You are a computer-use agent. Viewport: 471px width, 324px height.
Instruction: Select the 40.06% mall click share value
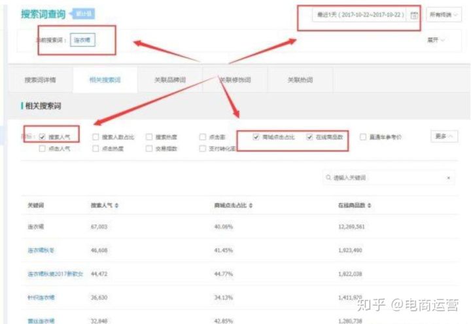[x=224, y=226]
